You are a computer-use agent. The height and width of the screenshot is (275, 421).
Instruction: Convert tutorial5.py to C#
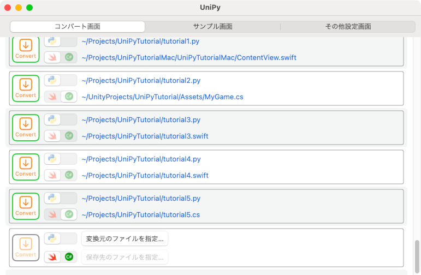pyautogui.click(x=26, y=206)
